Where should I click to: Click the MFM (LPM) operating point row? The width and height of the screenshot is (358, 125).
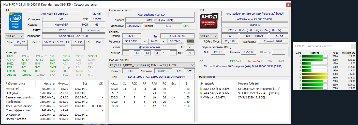55,89
